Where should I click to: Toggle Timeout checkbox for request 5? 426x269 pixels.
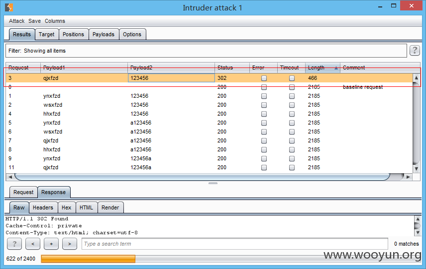[x=292, y=123]
